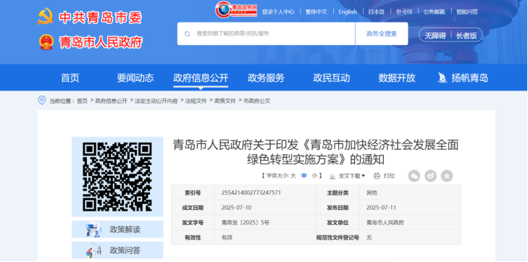Click the Party emblem logo
The image size is (528, 262).
pyautogui.click(x=46, y=17)
